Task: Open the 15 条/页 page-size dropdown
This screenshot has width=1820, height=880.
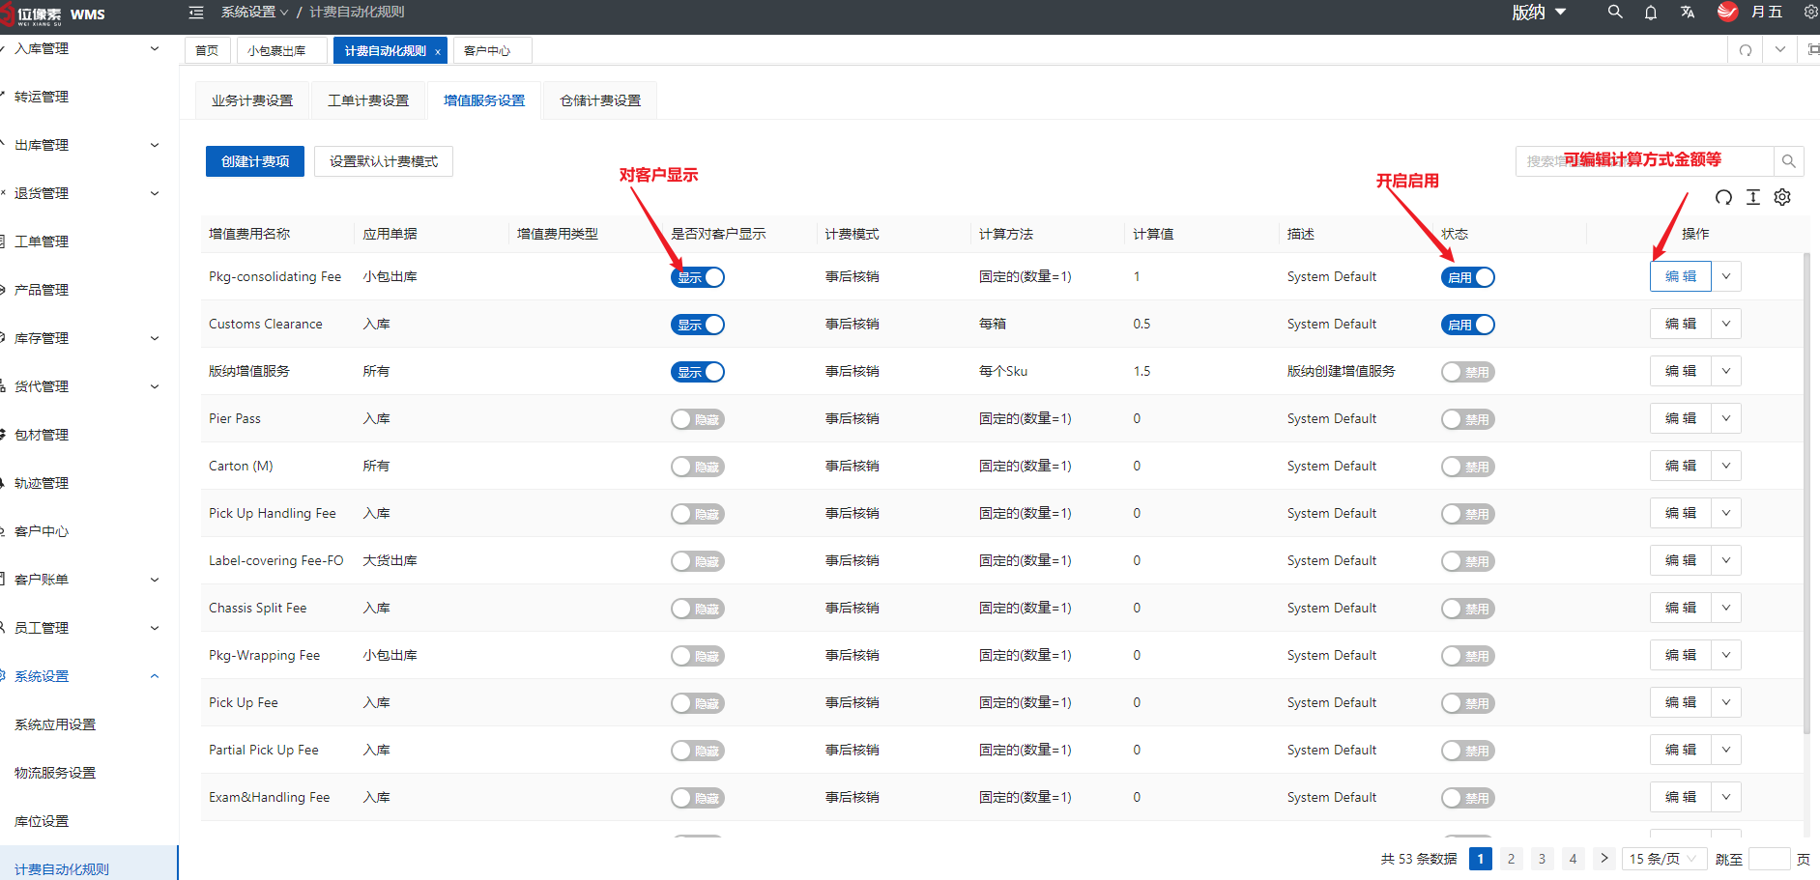Action: 1663,859
